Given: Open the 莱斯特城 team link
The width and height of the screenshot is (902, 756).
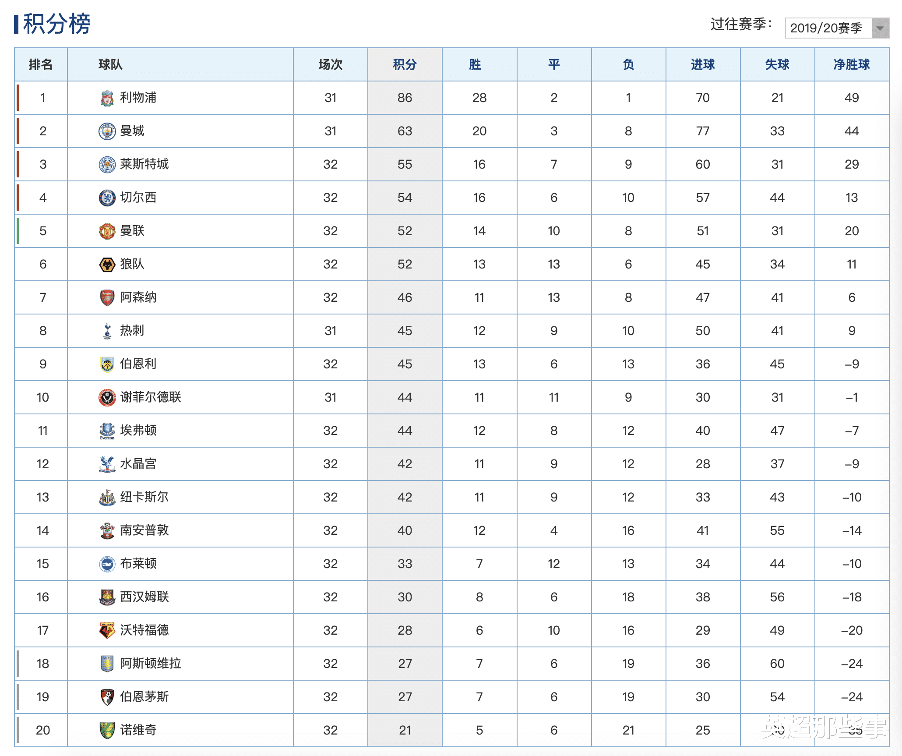Looking at the screenshot, I should pos(144,164).
